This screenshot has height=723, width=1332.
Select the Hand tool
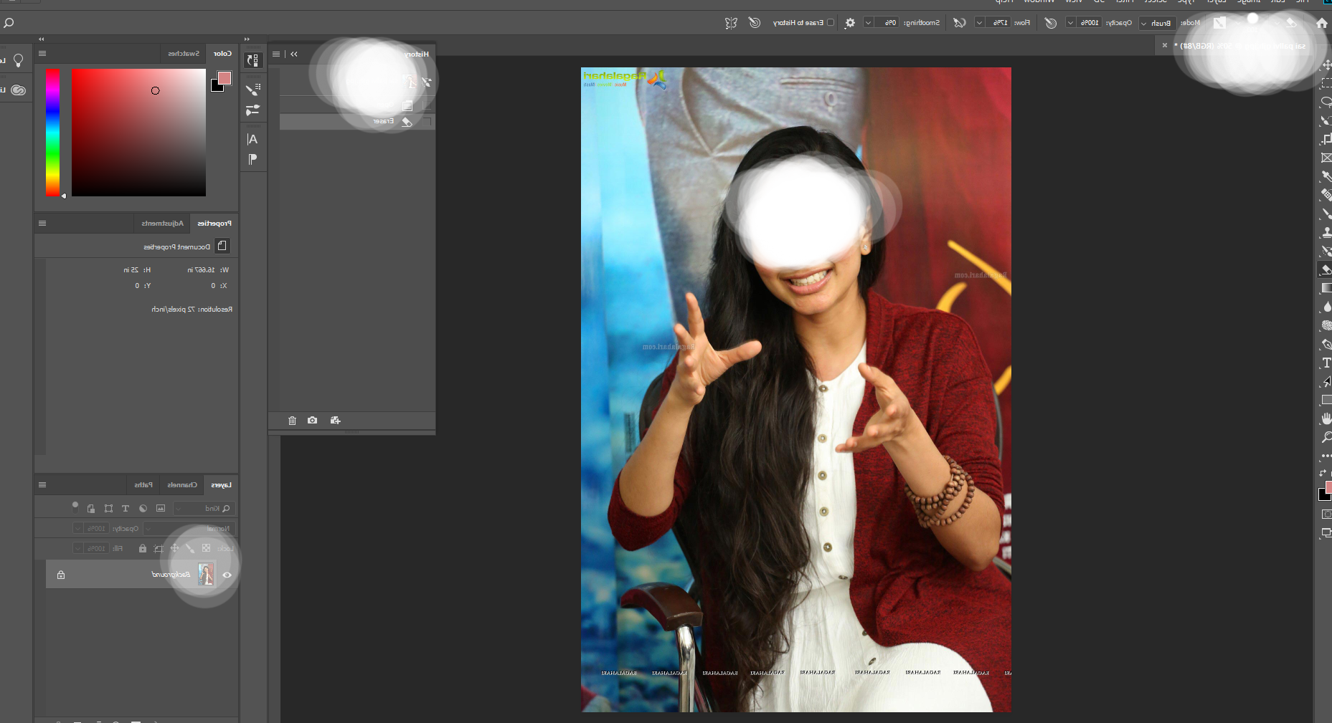coord(1326,418)
